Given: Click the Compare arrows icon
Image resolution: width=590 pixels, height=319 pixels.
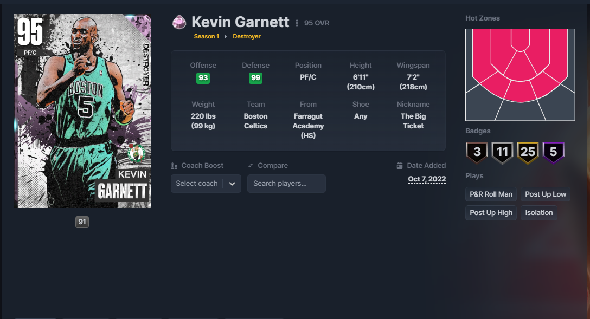Looking at the screenshot, I should [x=251, y=166].
